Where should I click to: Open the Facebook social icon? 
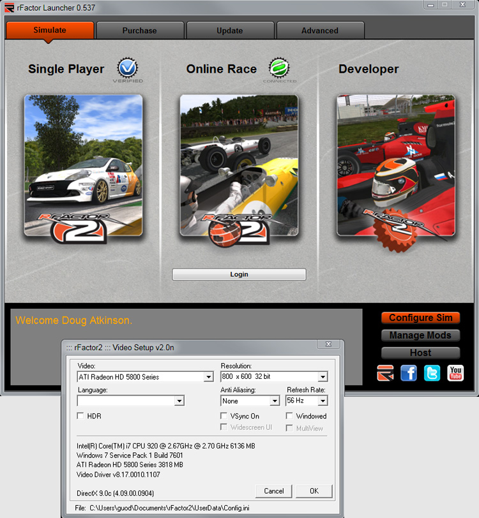409,373
